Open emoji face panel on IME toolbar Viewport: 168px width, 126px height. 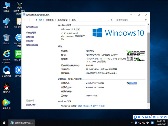[x=146, y=117]
